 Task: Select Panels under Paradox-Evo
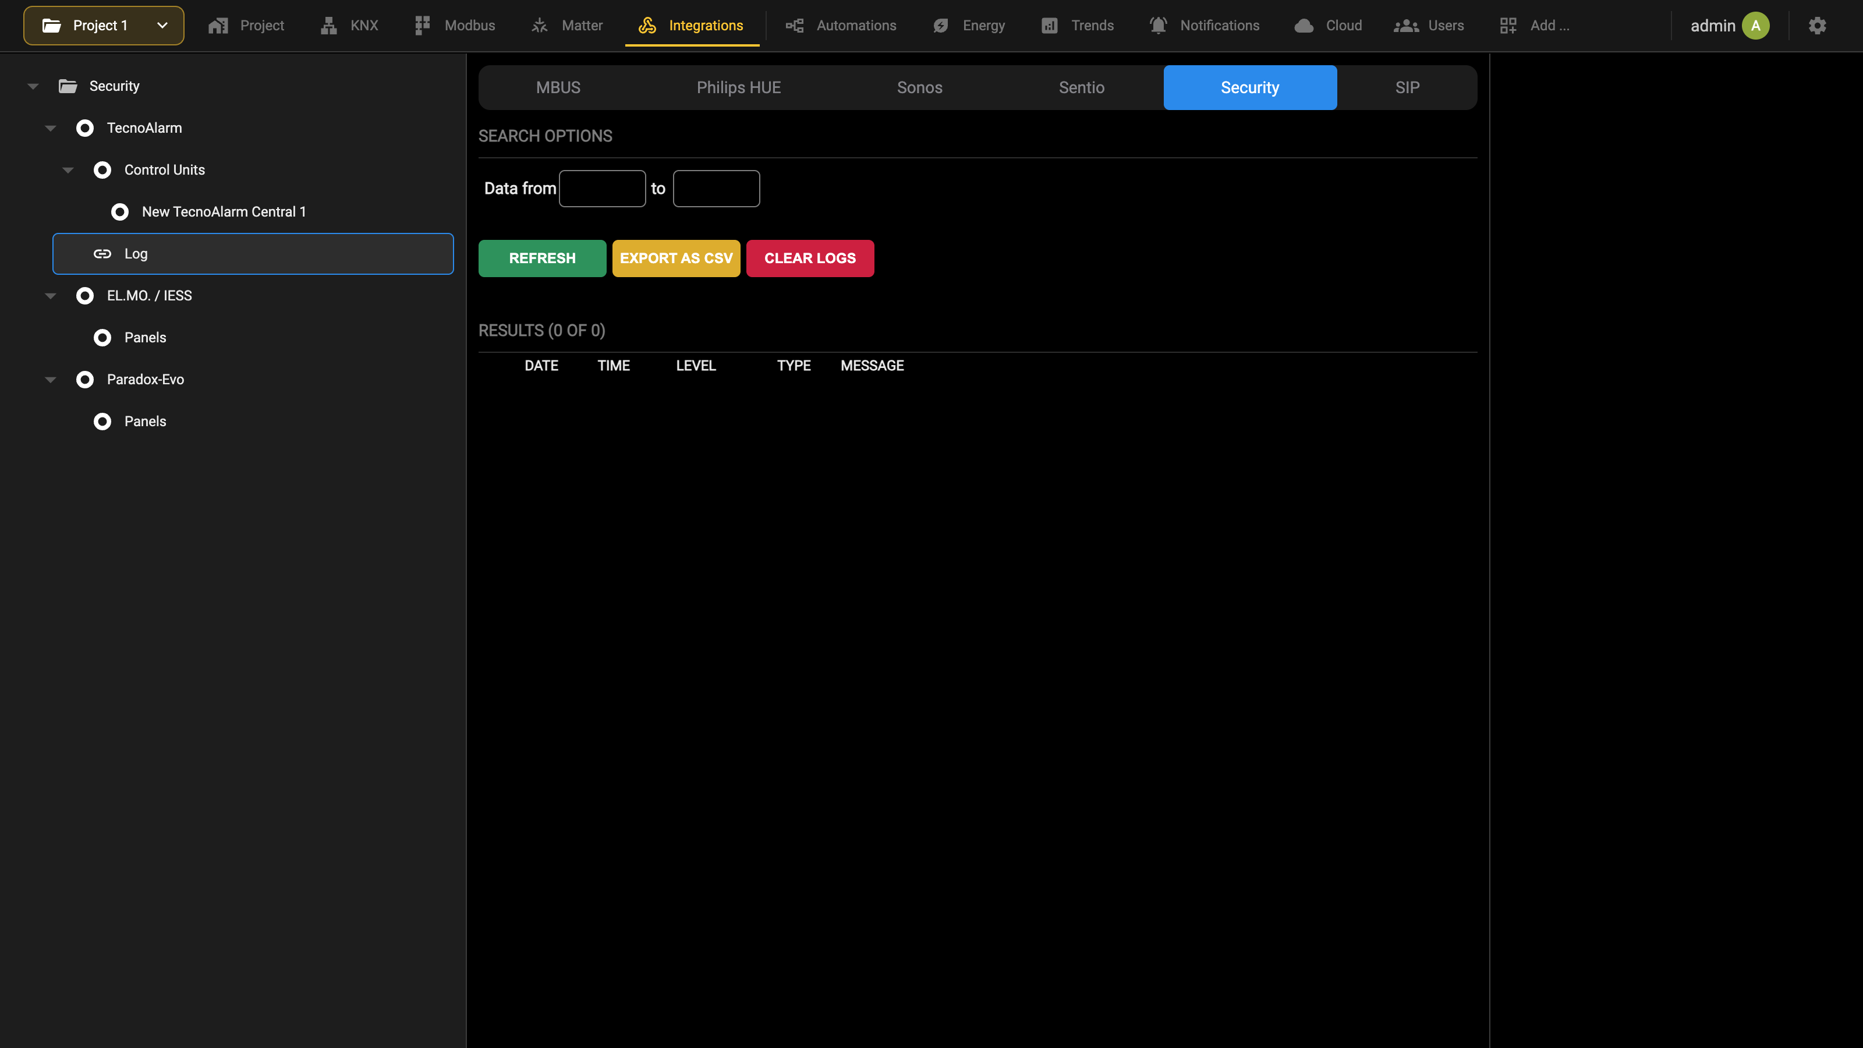[144, 422]
